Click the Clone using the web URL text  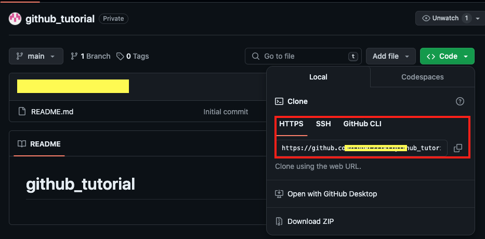(318, 166)
